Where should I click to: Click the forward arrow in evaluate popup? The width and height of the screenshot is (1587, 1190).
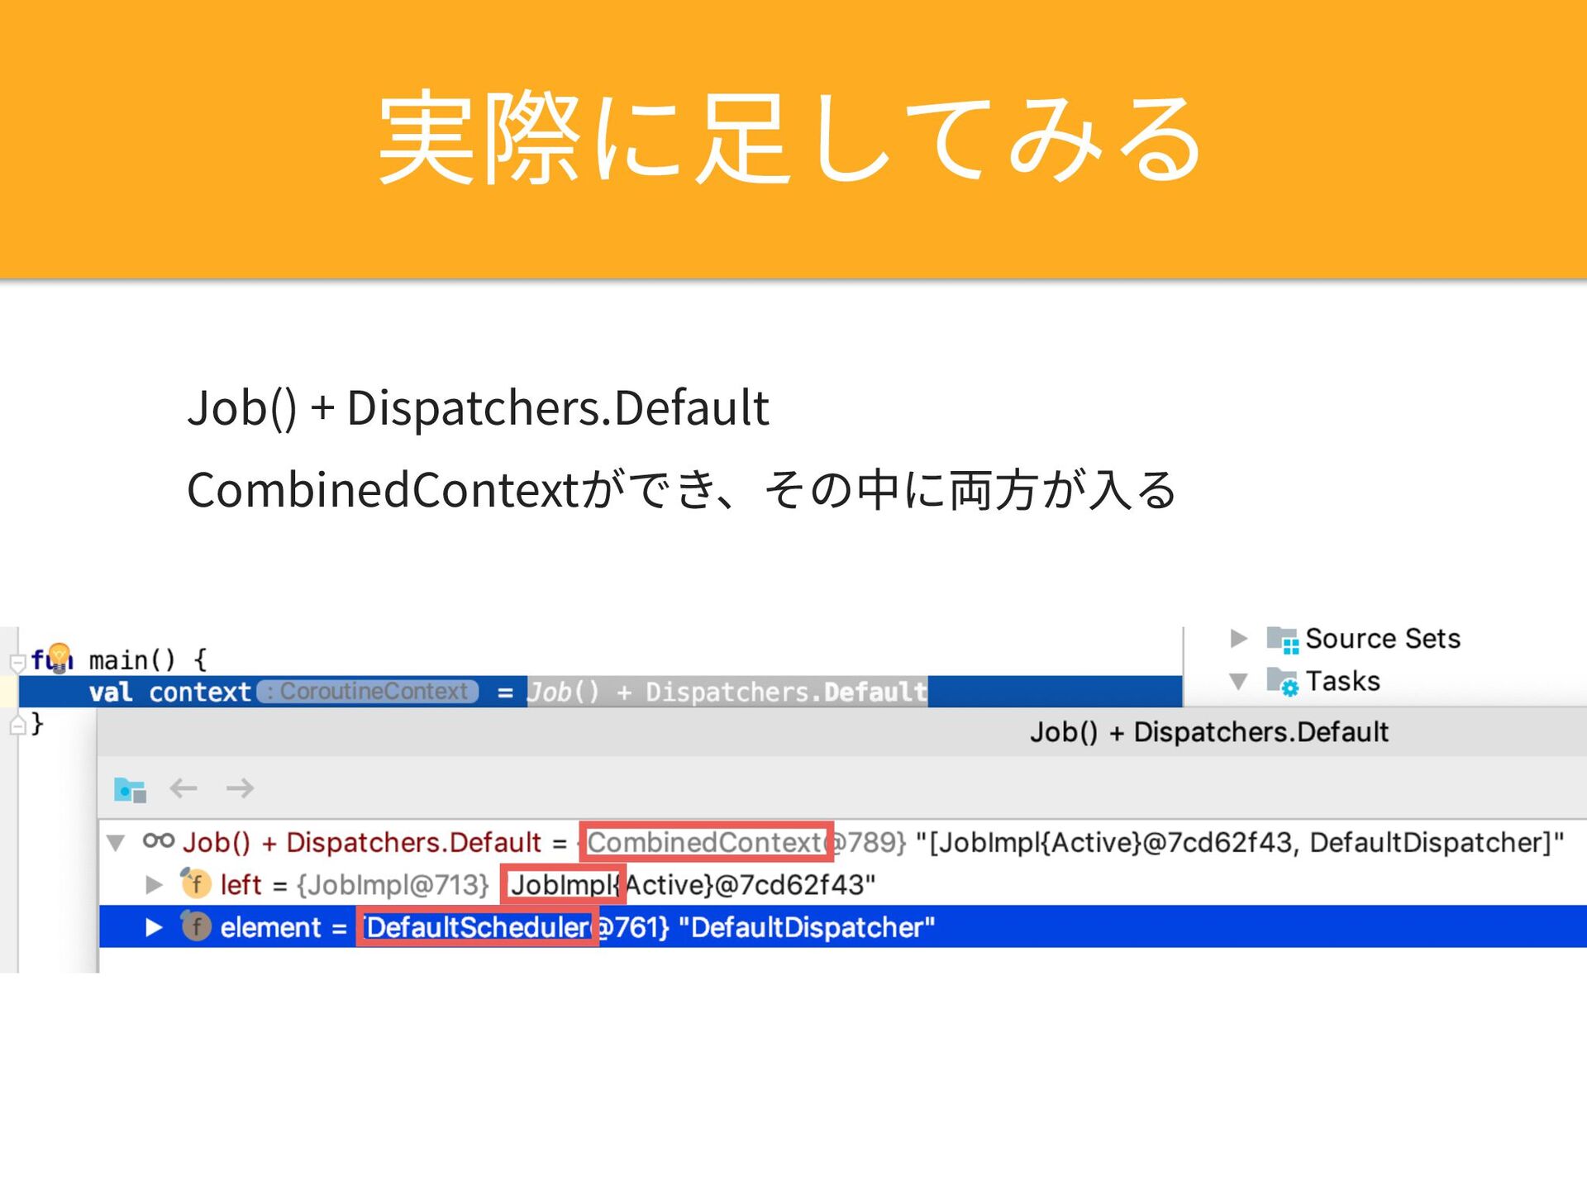coord(240,788)
